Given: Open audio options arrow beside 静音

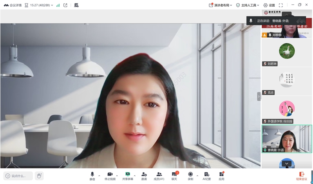Looking at the screenshot, I should point(99,175).
